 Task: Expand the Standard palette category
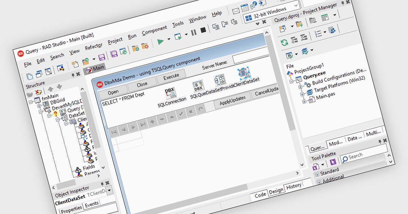pos(317,174)
